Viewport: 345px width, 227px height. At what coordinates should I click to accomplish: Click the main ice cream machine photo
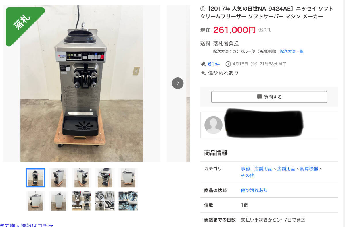(x=82, y=83)
